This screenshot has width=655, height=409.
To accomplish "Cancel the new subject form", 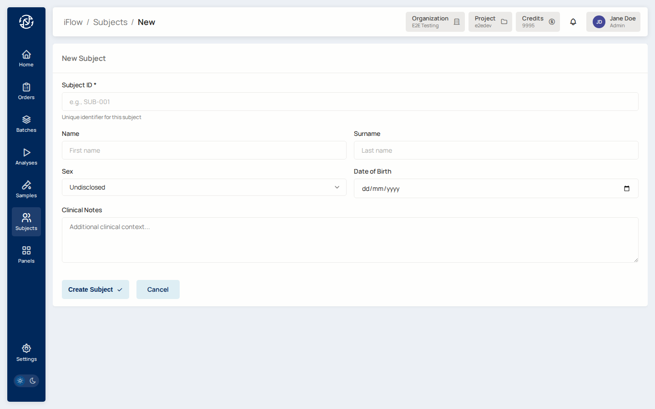I will click(158, 289).
